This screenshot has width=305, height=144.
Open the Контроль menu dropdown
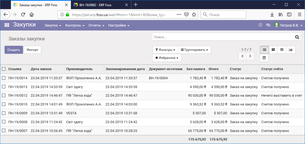[75, 25]
